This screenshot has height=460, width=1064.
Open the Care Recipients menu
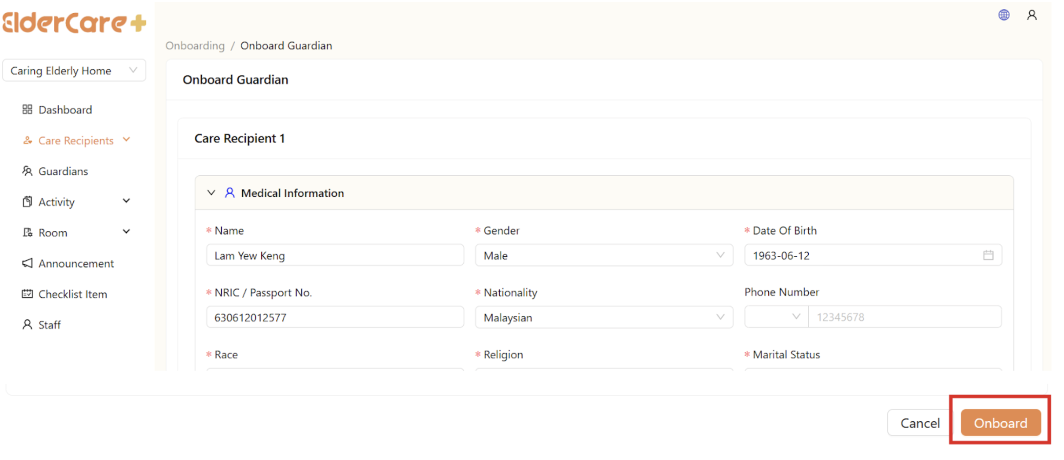76,141
